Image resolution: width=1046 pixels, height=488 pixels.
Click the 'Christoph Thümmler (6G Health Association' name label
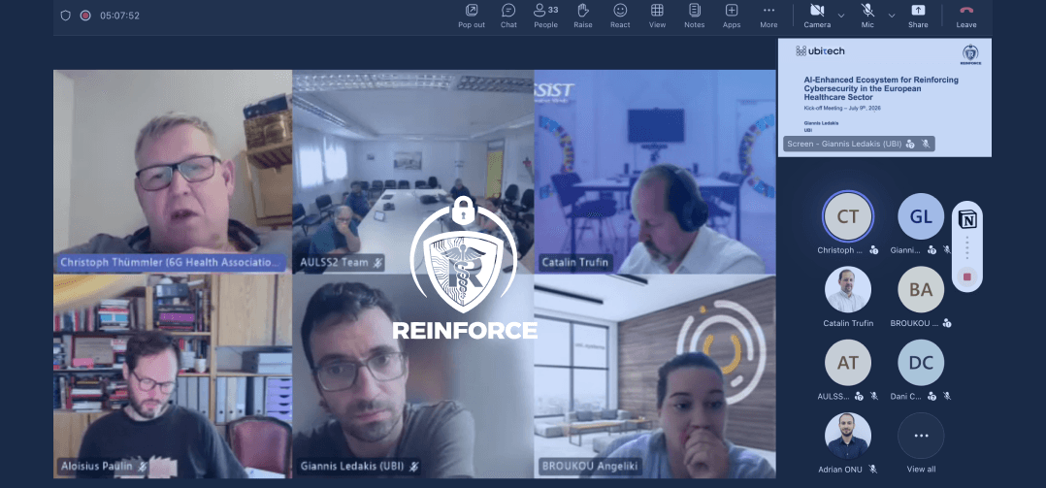tap(170, 263)
